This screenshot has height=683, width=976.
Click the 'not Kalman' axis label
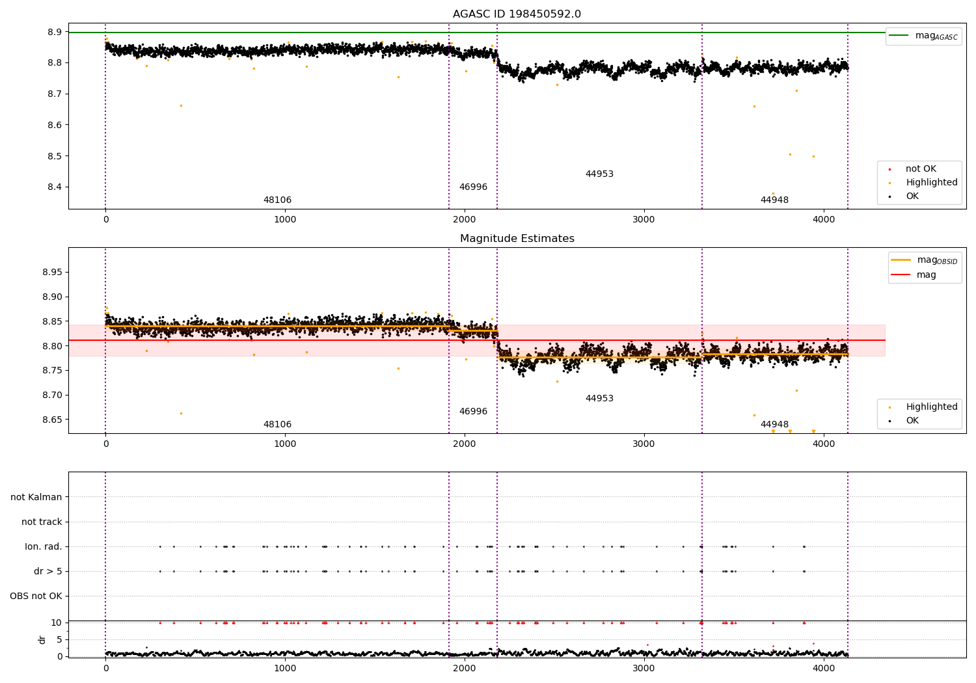(x=36, y=498)
